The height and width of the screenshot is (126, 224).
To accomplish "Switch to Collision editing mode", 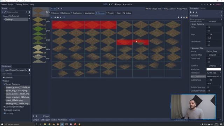I will pos(65,13).
